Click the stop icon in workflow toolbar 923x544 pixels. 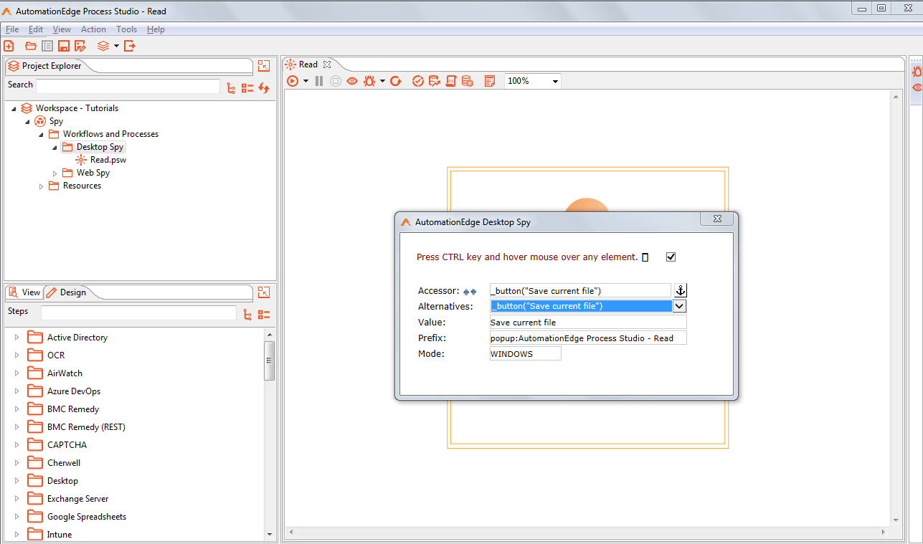[336, 81]
